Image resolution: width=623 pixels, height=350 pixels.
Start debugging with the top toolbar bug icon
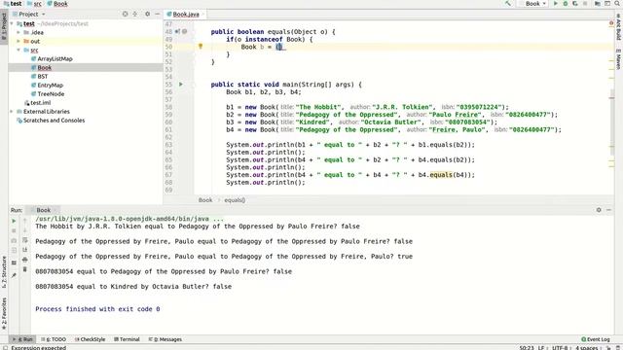pos(566,4)
